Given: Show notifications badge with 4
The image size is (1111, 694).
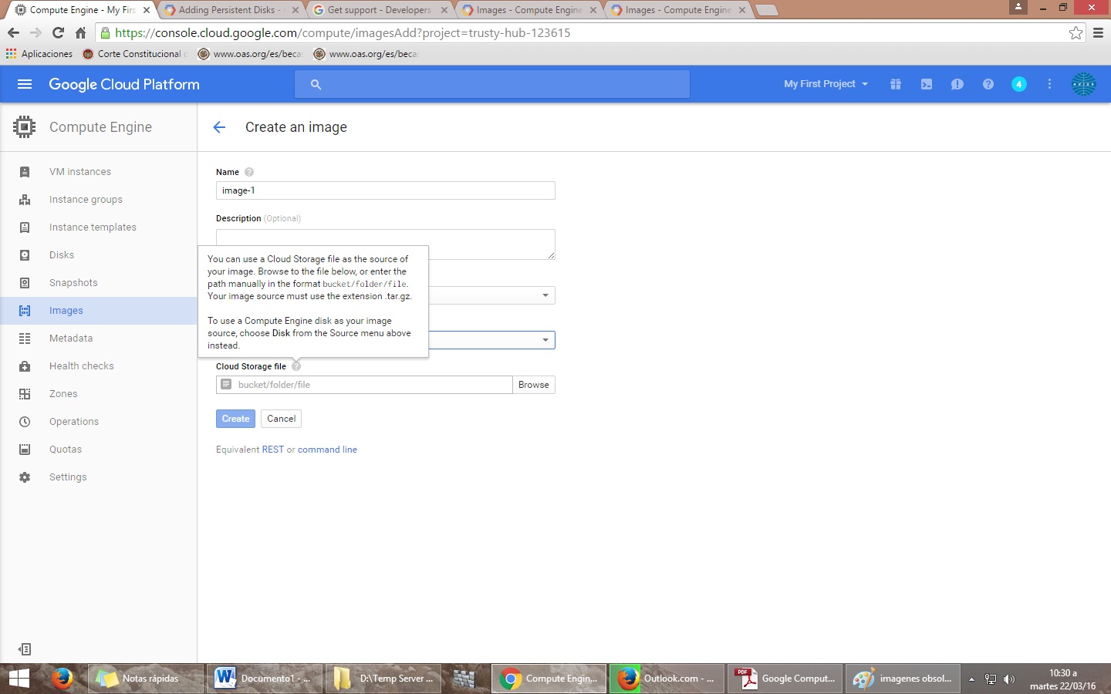Looking at the screenshot, I should [1019, 84].
